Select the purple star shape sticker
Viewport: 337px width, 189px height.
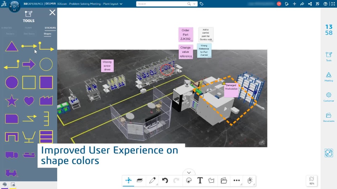click(x=12, y=101)
